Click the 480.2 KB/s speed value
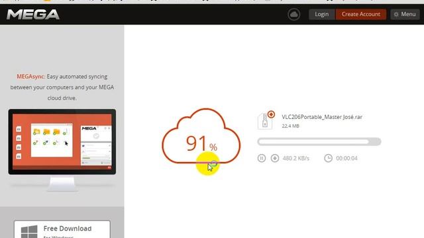This screenshot has width=424, height=238. click(x=296, y=159)
